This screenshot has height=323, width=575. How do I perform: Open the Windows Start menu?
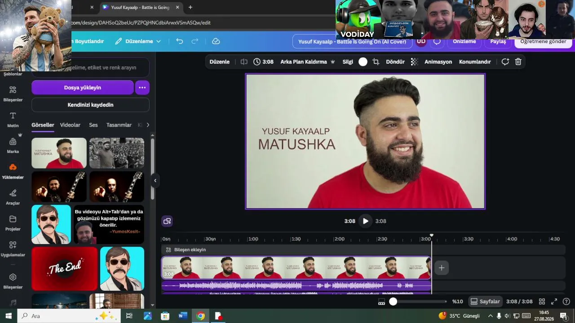[x=9, y=316]
